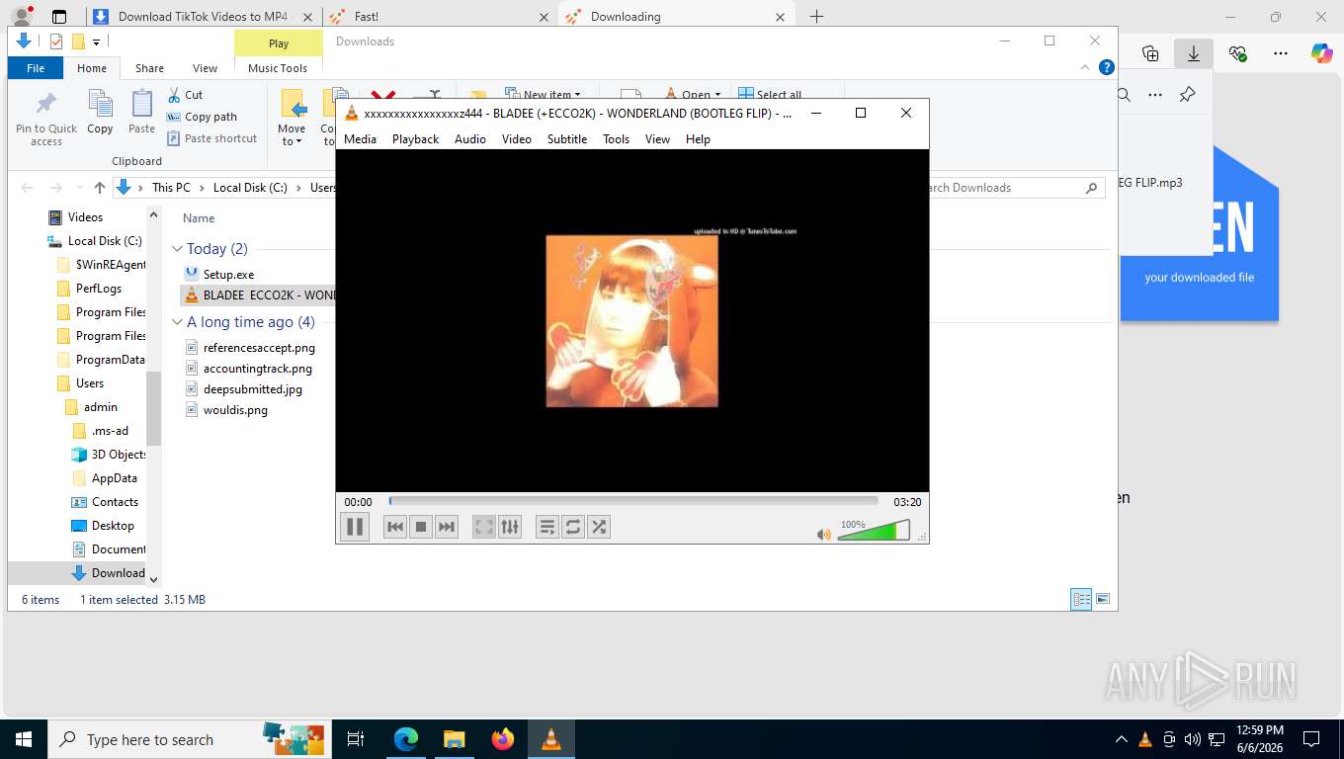Collapse the Today (2) group
Screen dimensions: 1344x759
[x=178, y=249]
